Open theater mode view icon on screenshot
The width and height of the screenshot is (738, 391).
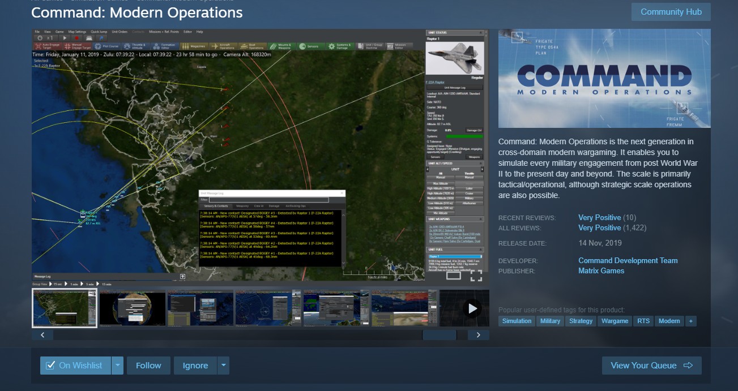pos(454,276)
